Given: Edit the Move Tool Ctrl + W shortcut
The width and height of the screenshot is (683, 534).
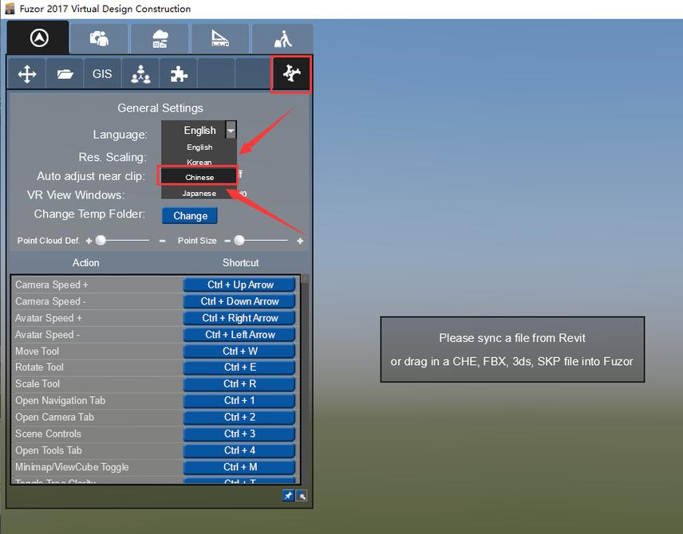Looking at the screenshot, I should click(x=239, y=351).
